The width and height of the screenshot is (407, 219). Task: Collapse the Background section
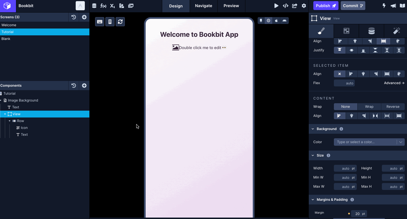312,129
